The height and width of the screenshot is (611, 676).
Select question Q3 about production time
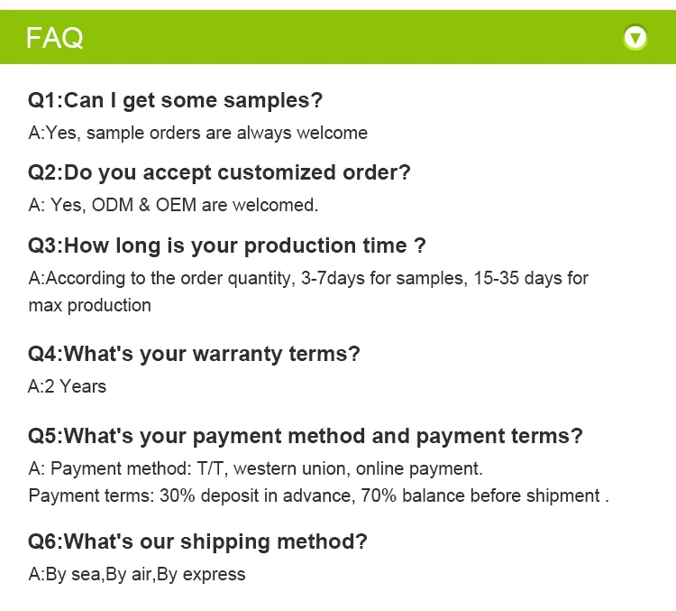coord(227,245)
